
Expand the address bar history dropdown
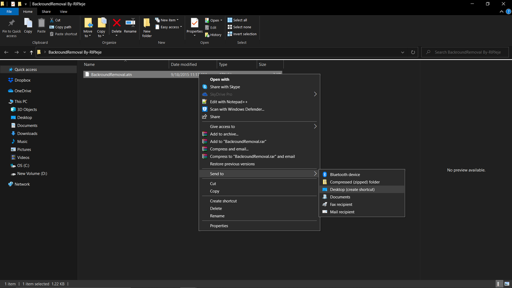point(403,52)
